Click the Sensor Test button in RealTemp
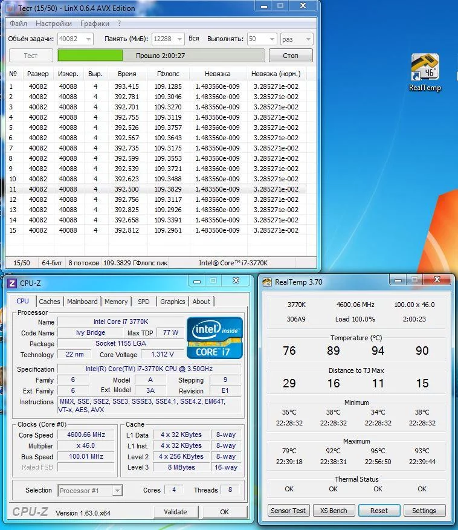 288,511
